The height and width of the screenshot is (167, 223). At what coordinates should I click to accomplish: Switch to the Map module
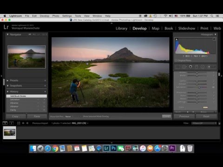[156, 28]
